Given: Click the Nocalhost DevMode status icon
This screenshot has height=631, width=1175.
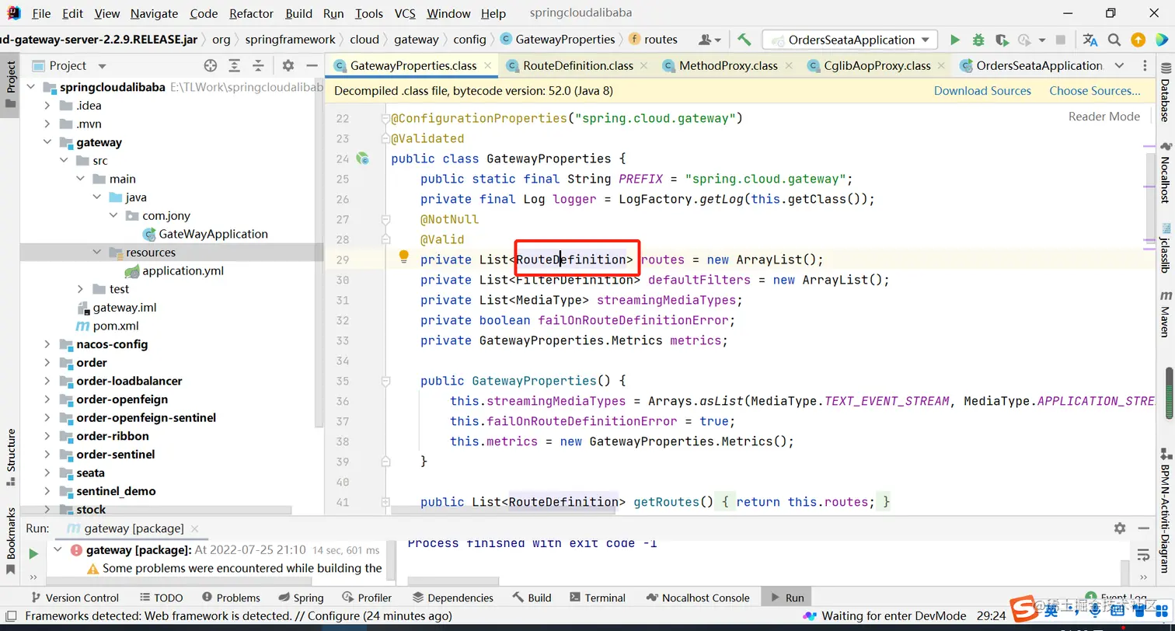Looking at the screenshot, I should (810, 616).
